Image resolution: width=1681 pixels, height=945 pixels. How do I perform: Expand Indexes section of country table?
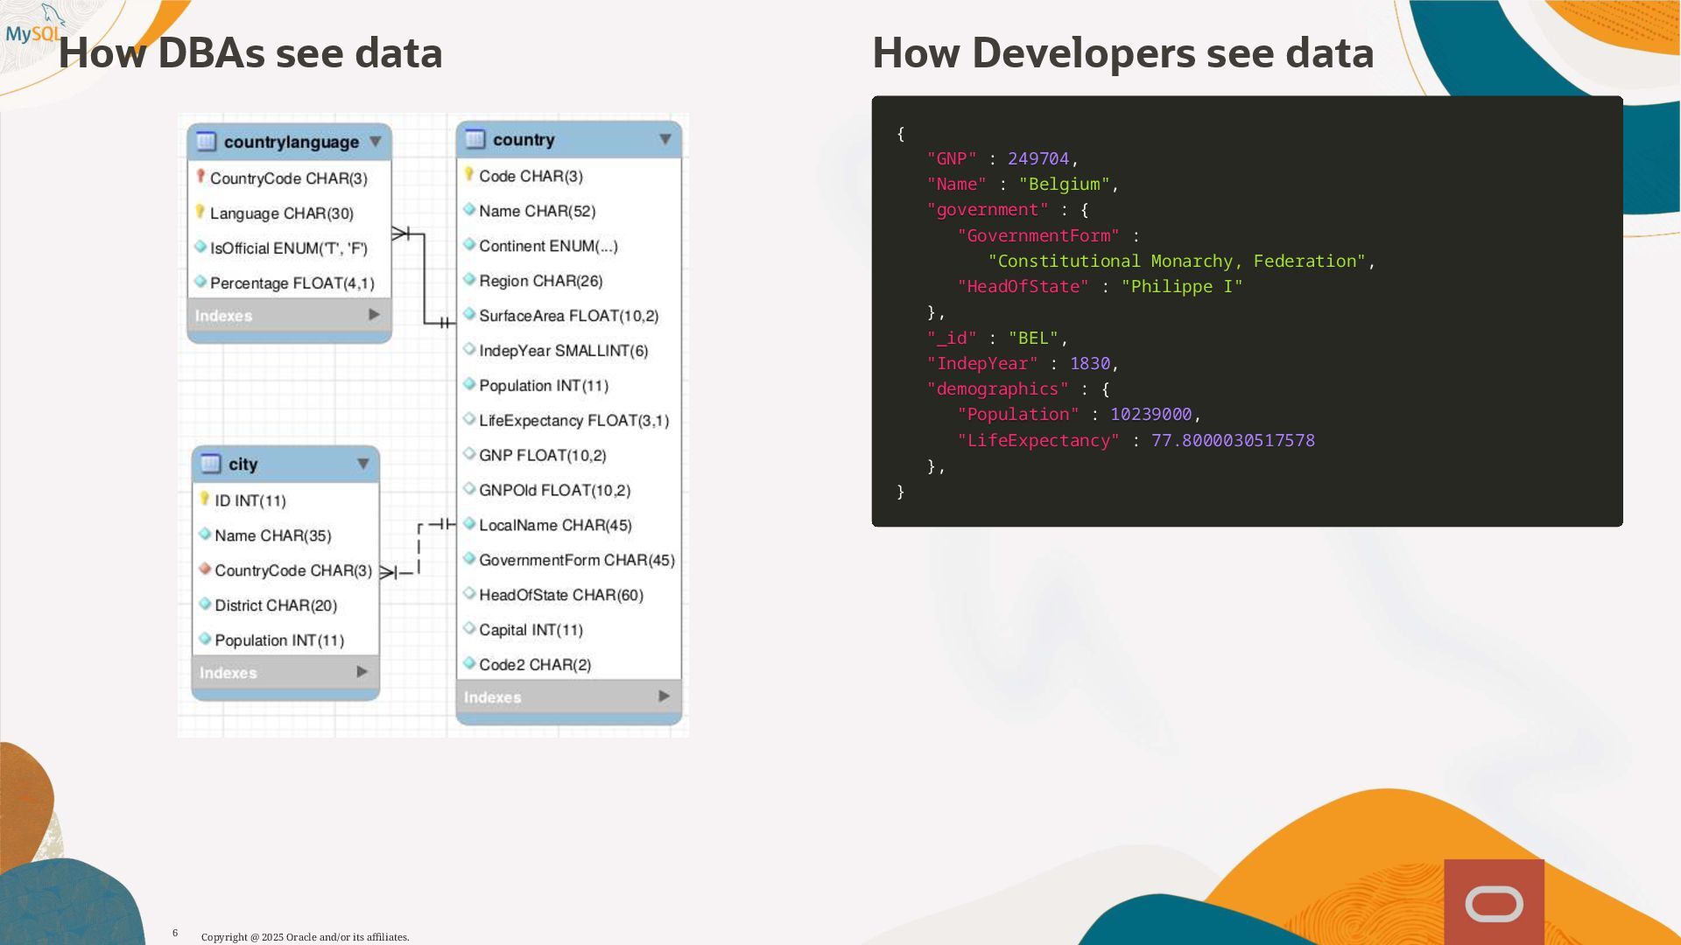(665, 696)
